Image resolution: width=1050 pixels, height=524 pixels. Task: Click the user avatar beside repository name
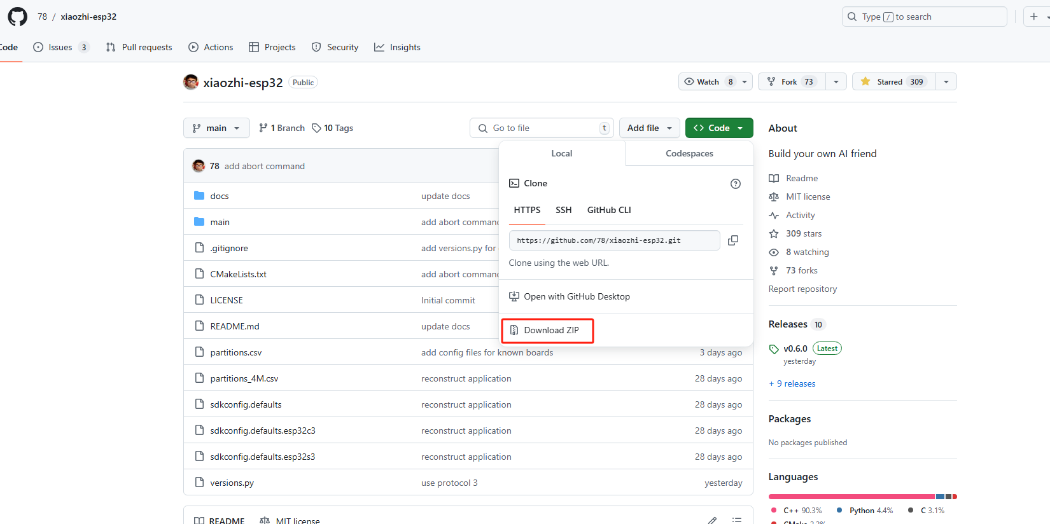(191, 82)
